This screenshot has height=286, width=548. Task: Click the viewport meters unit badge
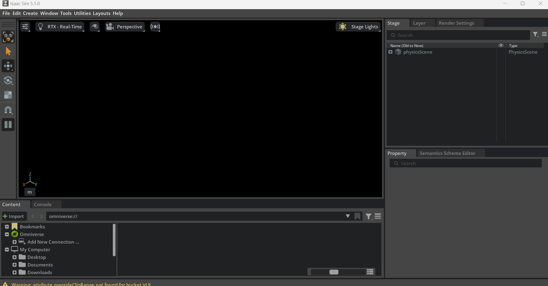[30, 192]
